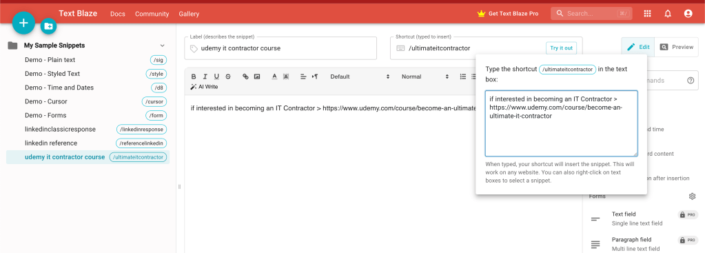Collapse My Sample Snippets folder chevron
Viewport: 705px width, 253px height.
tap(163, 45)
